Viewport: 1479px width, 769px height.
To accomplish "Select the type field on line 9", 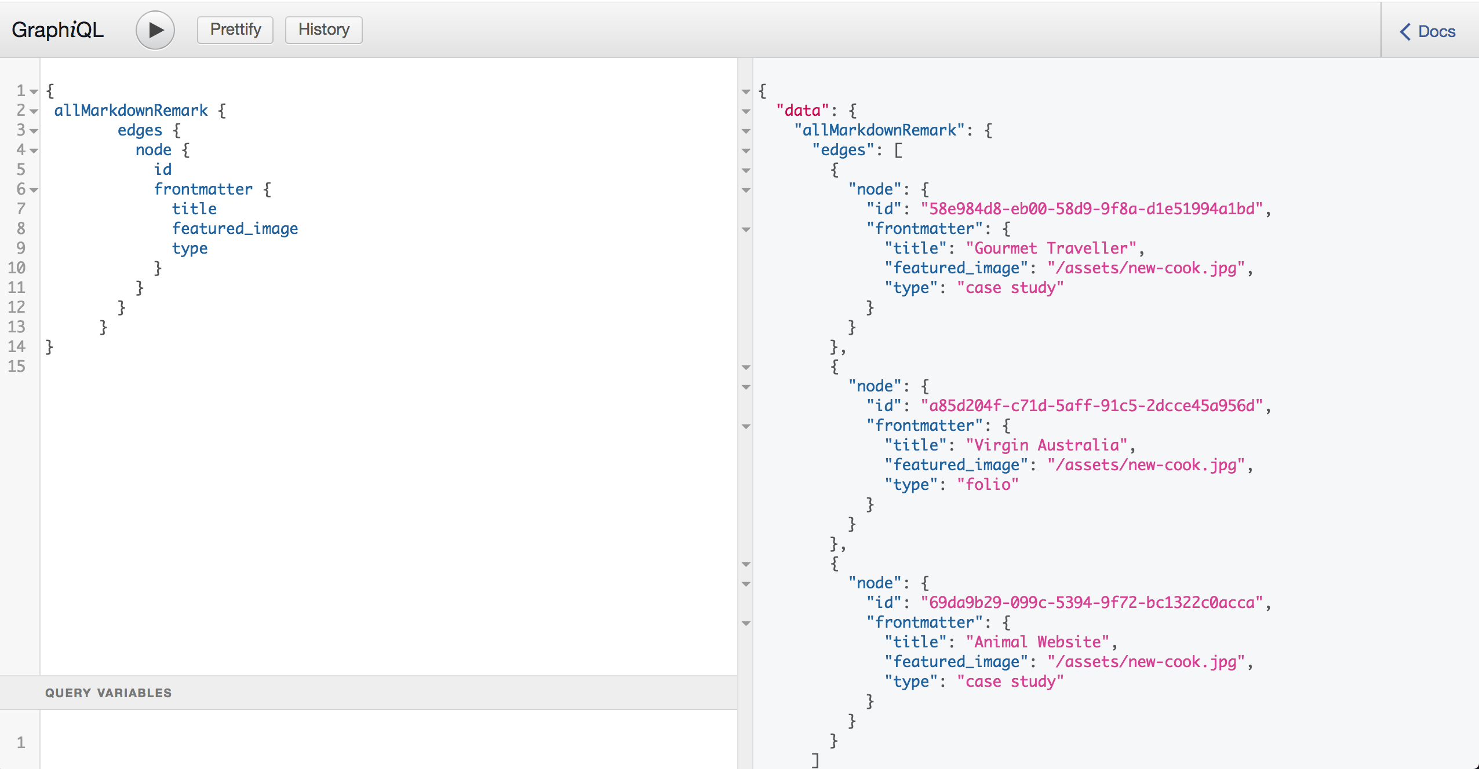I will 190,248.
